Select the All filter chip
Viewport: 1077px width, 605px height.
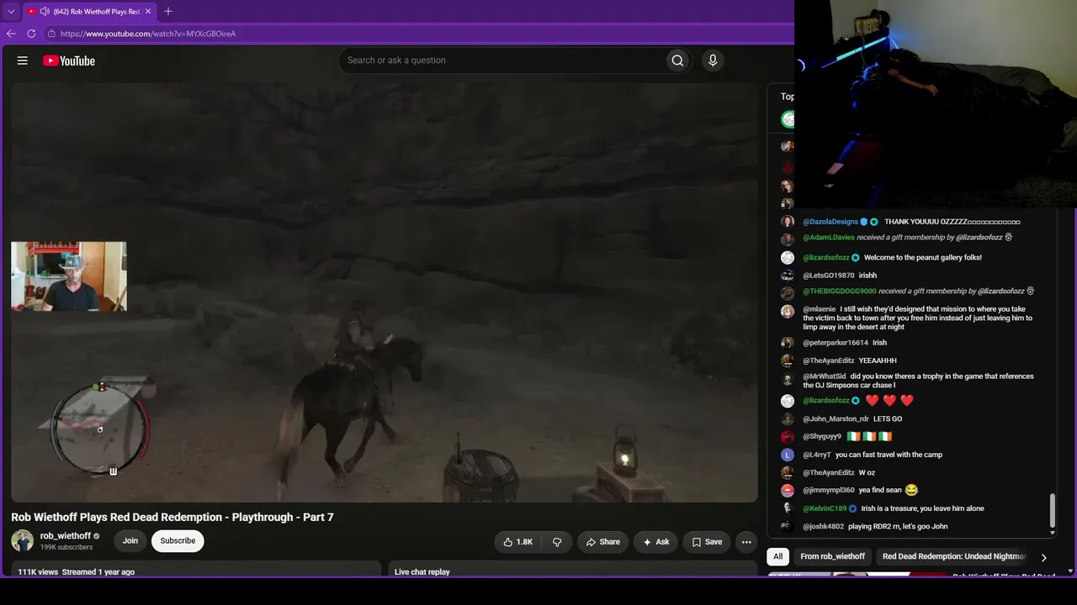[x=778, y=556]
